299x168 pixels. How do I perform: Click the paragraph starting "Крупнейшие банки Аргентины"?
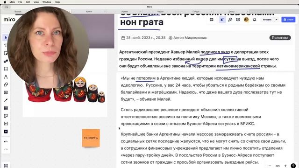pyautogui.click(x=203, y=148)
